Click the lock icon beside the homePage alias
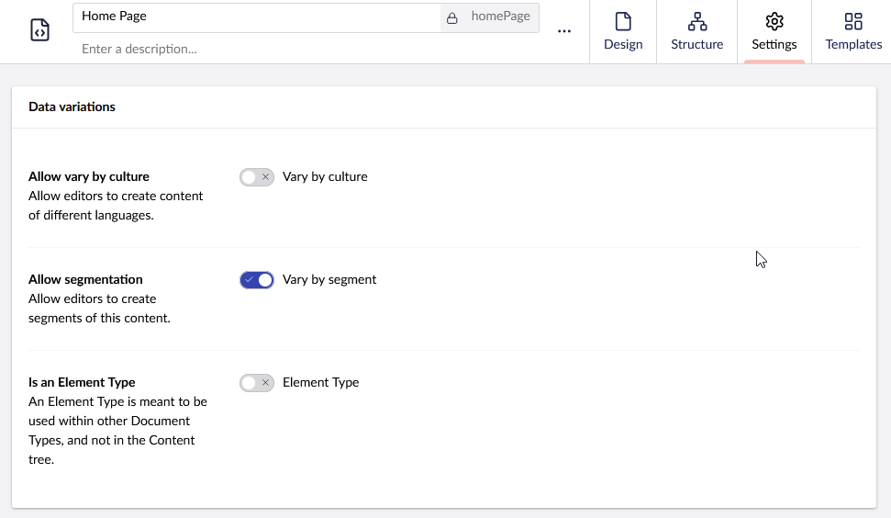This screenshot has width=891, height=518. click(x=451, y=18)
